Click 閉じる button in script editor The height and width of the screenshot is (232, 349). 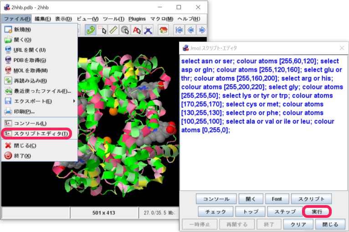(330, 224)
